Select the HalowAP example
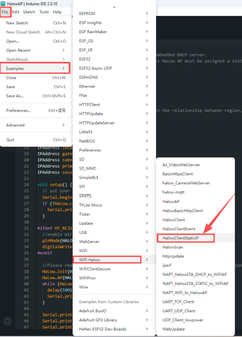The height and width of the screenshot is (337, 242). tap(196, 202)
